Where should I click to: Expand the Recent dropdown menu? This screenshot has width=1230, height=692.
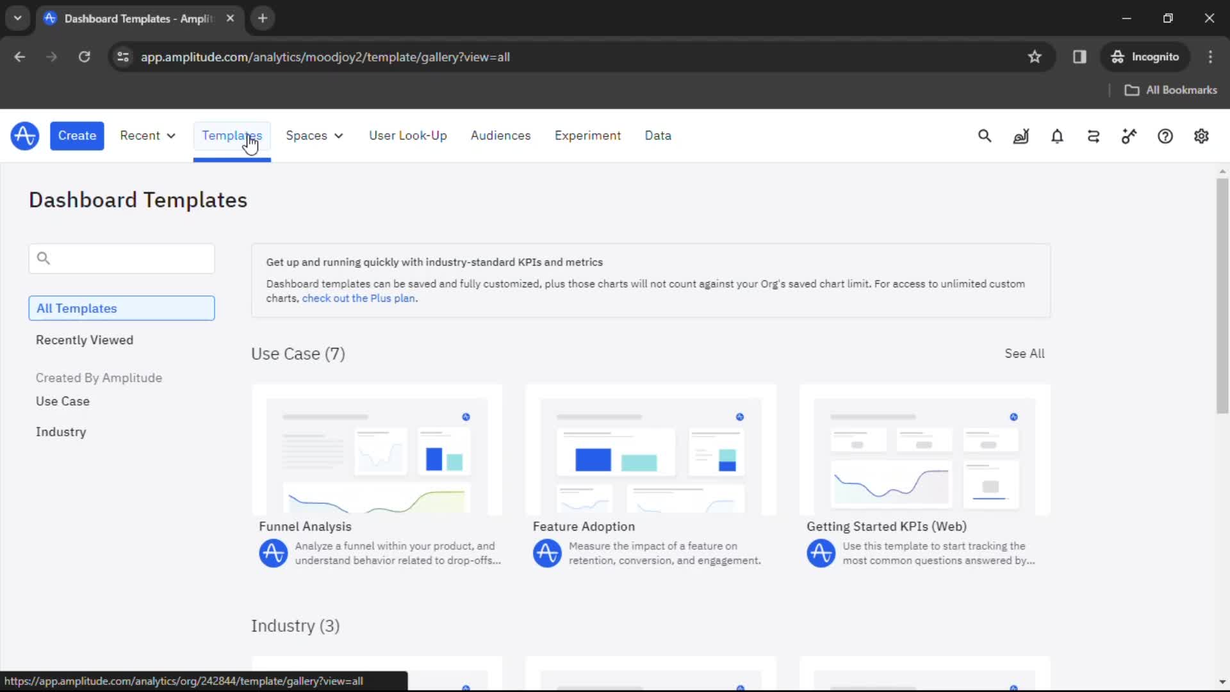point(148,135)
